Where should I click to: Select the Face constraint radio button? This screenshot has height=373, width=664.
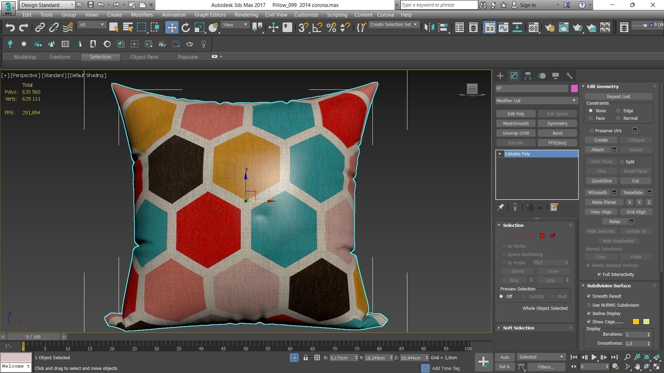591,118
